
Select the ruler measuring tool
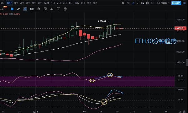coord(18,9)
